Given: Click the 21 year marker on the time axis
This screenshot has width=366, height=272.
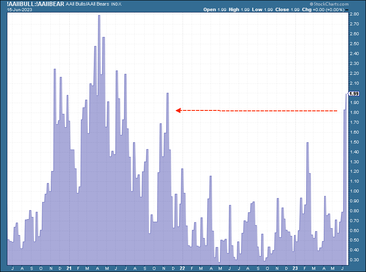Looking at the screenshot, I should pyautogui.click(x=69, y=269).
